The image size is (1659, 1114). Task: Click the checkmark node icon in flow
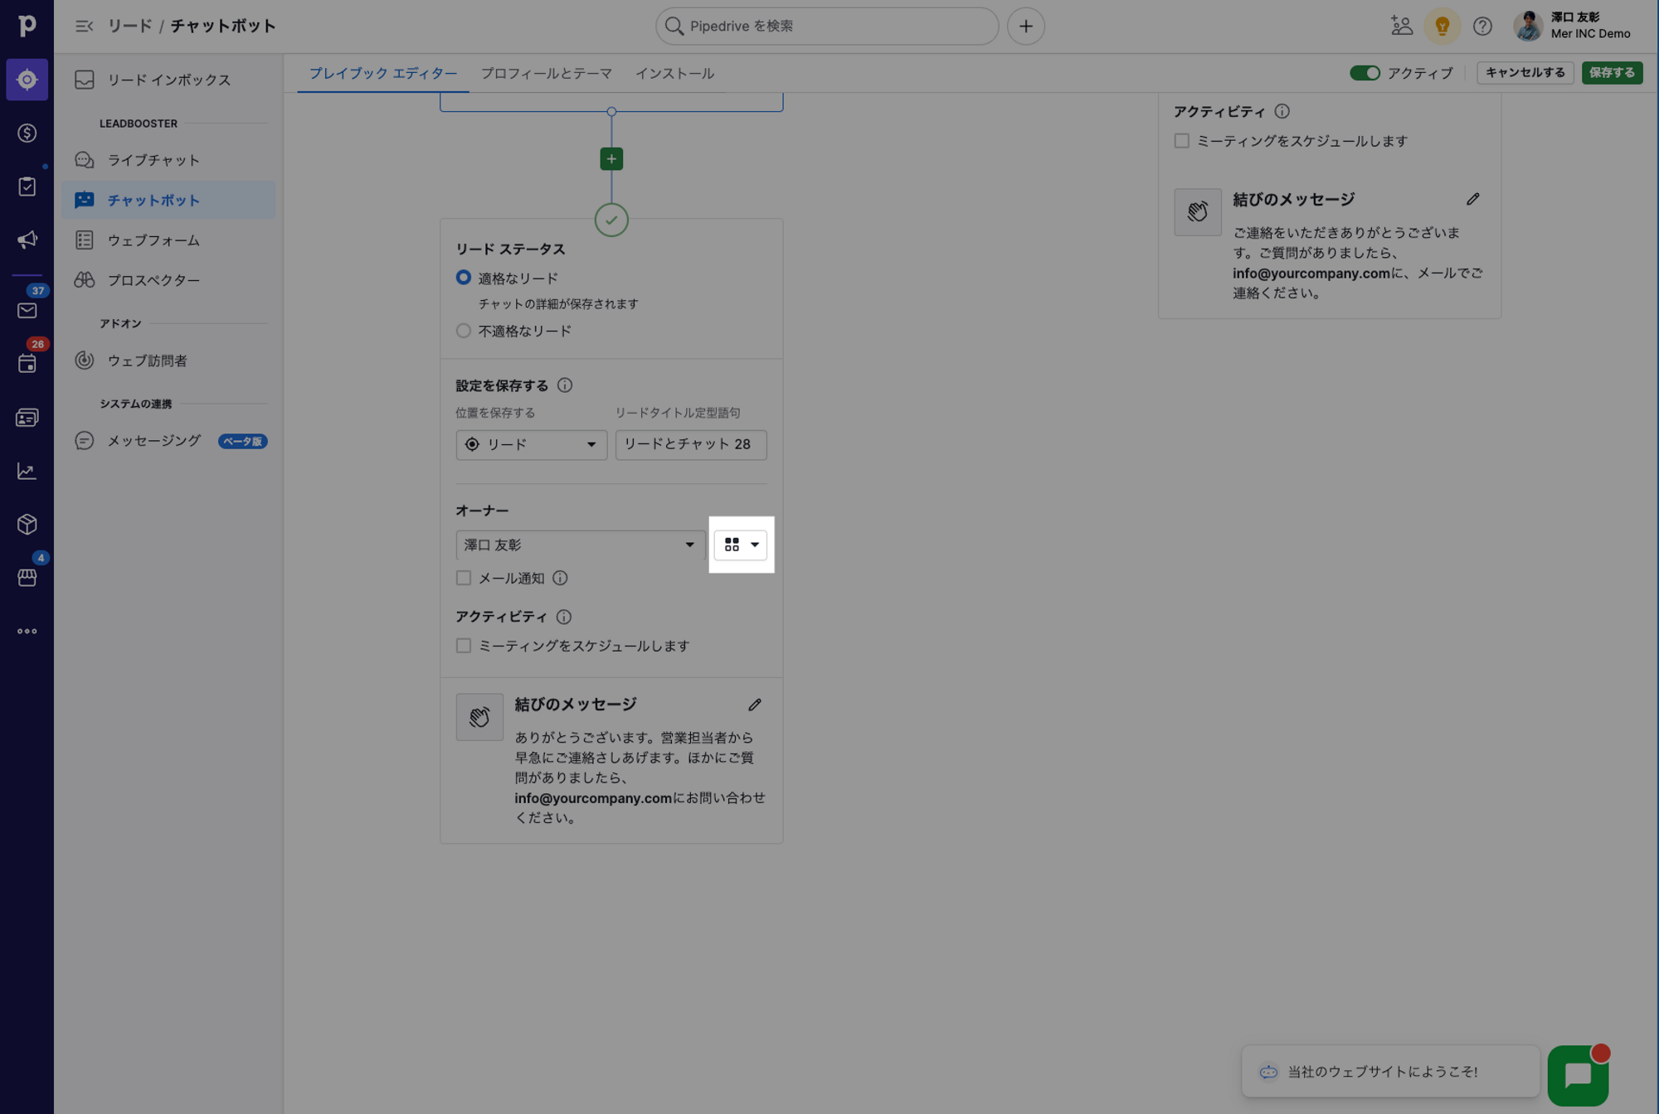tap(611, 220)
